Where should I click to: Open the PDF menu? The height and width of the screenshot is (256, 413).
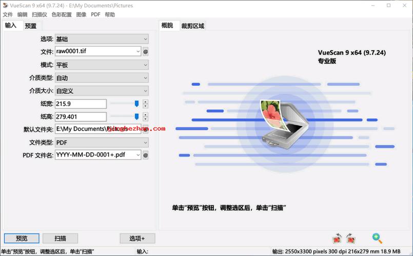(95, 14)
